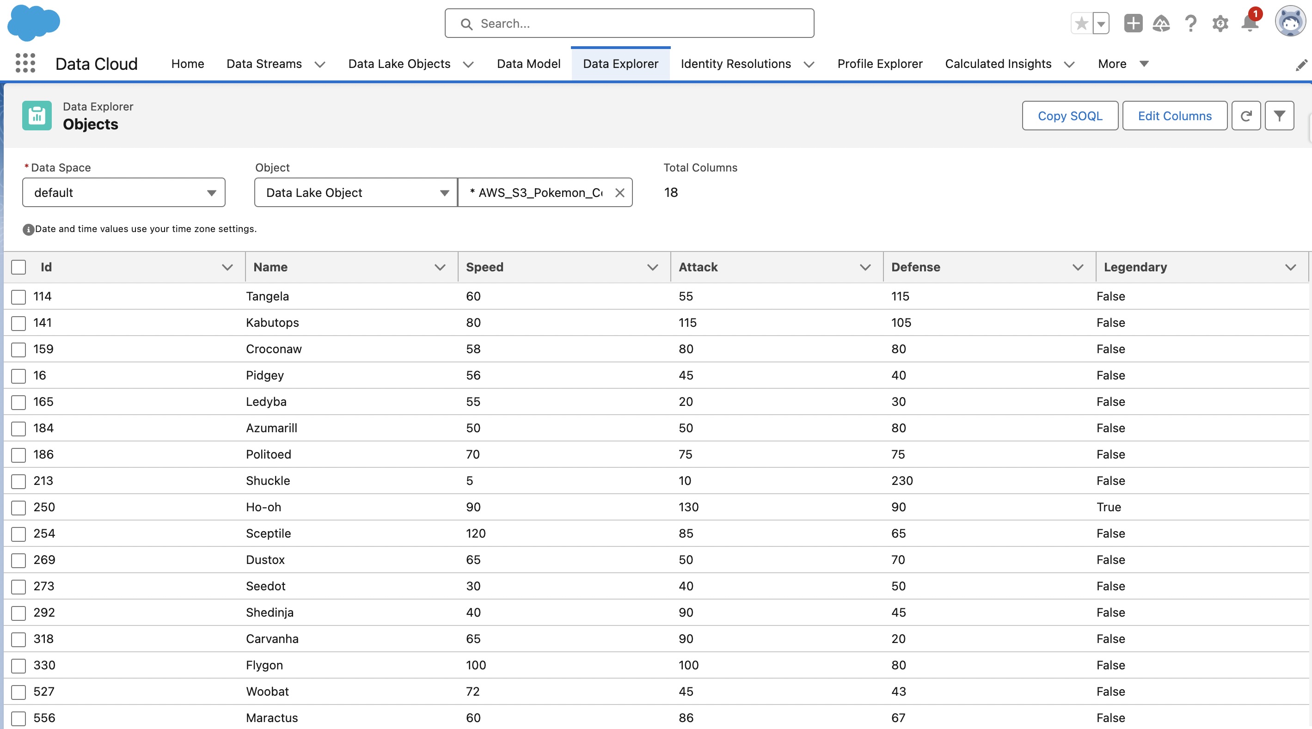
Task: Click the Total Columns value 18
Action: (x=671, y=192)
